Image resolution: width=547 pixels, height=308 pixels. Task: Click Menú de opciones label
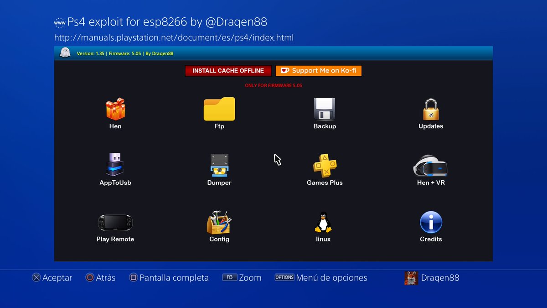click(x=331, y=277)
